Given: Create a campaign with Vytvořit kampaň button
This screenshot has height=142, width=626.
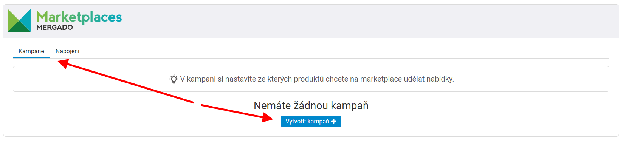Looking at the screenshot, I should [x=311, y=121].
